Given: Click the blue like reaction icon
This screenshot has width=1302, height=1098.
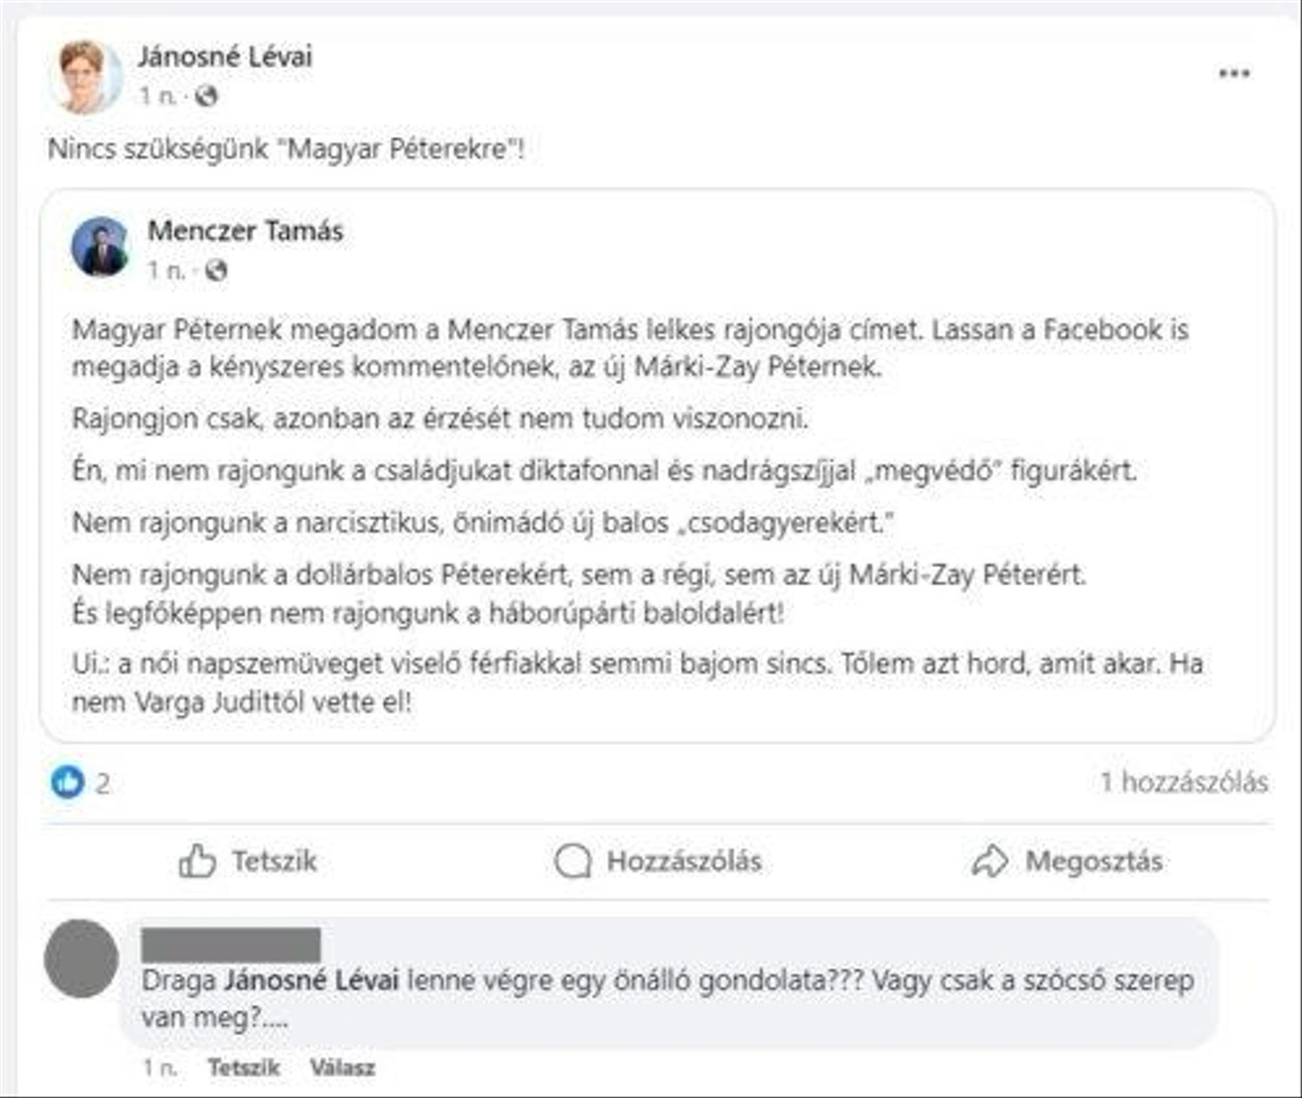Looking at the screenshot, I should click(67, 781).
